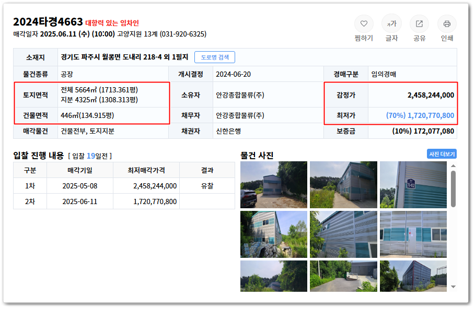The height and width of the screenshot is (309, 475).
Task: Click the 2차 row date 2025-06-11
Action: tap(79, 201)
